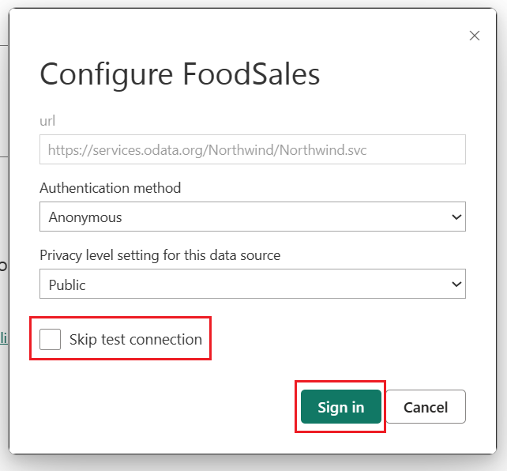
Task: Click the chevron beside Anonymous
Action: (x=456, y=217)
